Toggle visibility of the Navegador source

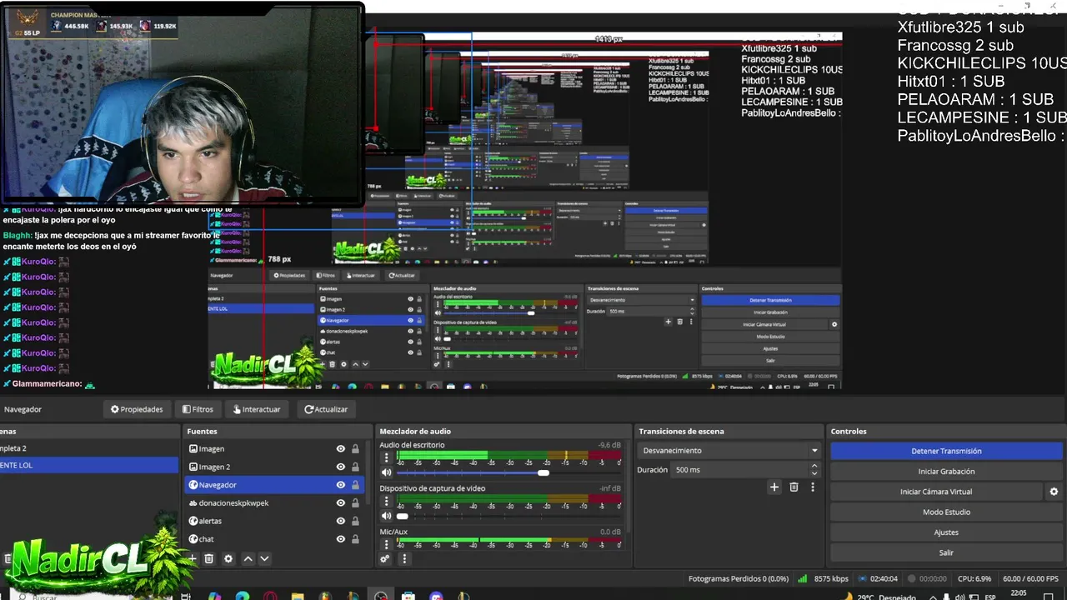coord(340,485)
